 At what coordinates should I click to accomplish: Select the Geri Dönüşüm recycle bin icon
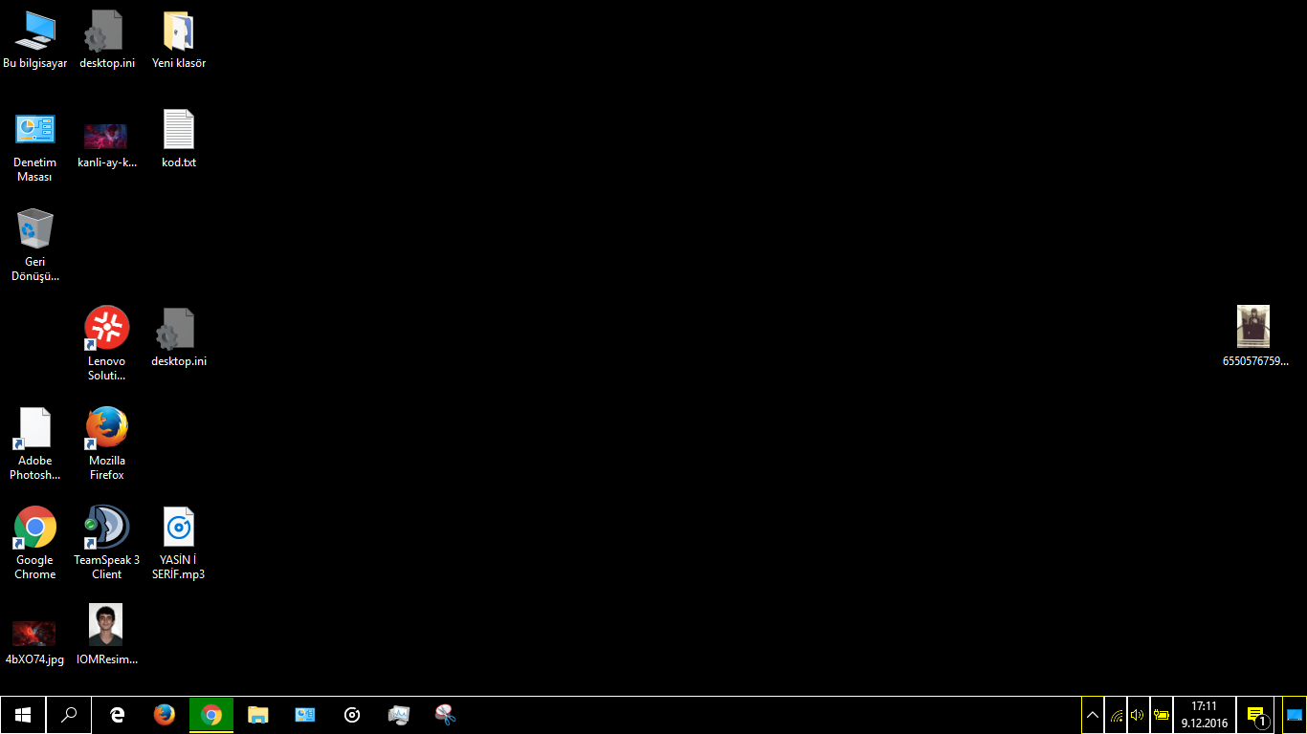(x=35, y=246)
